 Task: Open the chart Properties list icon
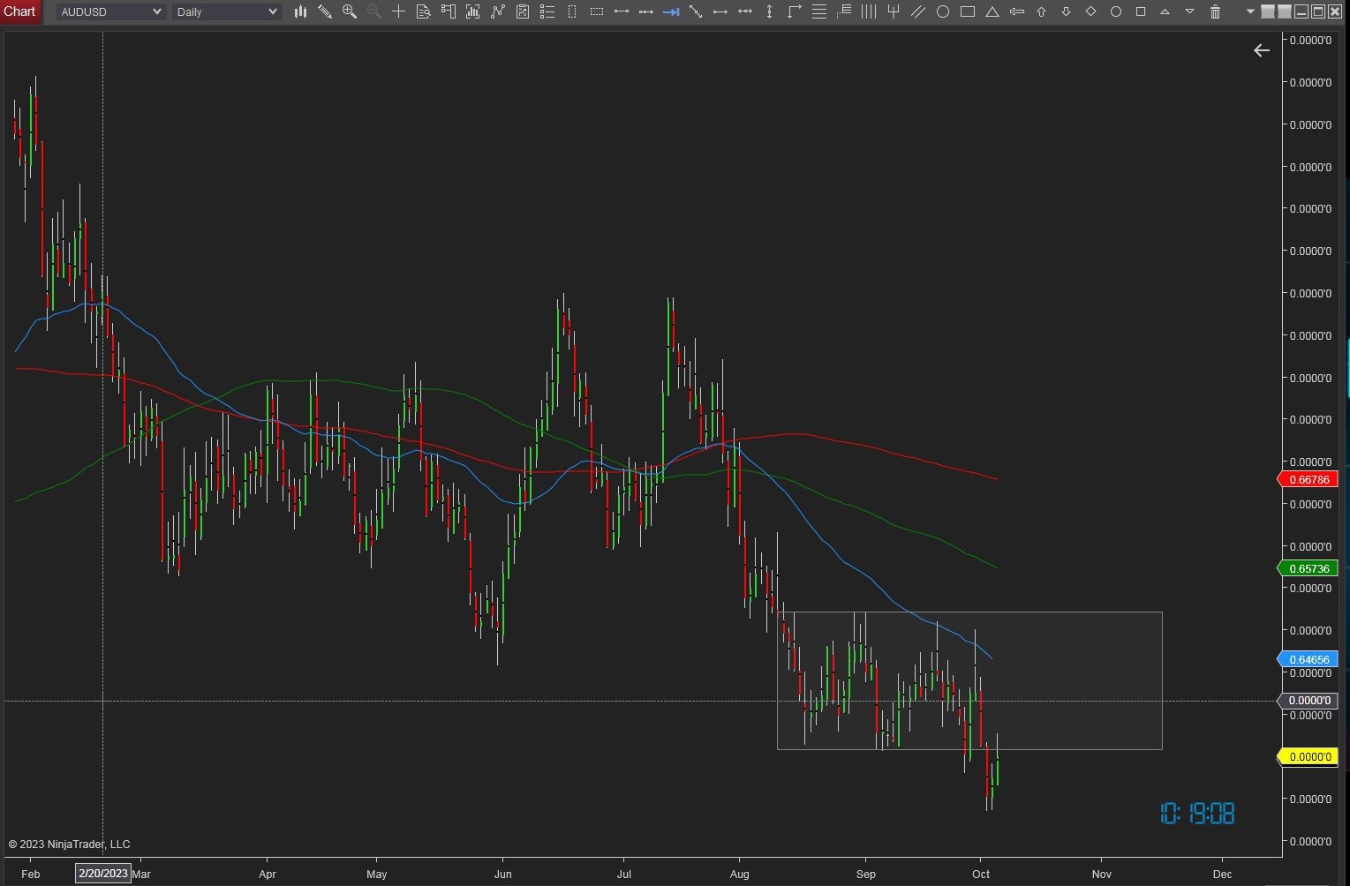[547, 11]
